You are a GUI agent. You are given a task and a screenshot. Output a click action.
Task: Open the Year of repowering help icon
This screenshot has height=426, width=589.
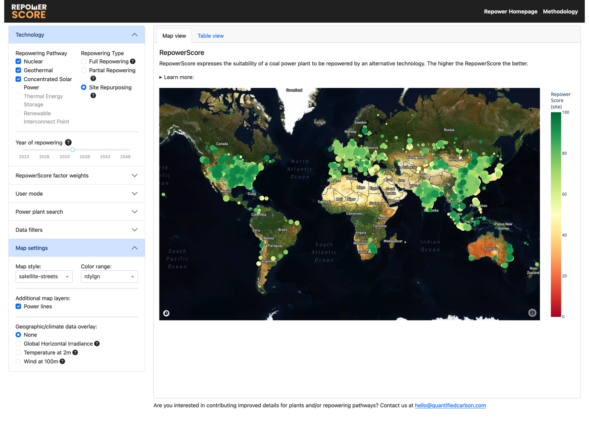click(68, 142)
